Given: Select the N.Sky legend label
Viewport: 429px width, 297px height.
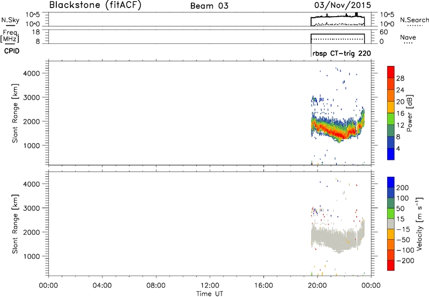Looking at the screenshot, I should pyautogui.click(x=10, y=20).
